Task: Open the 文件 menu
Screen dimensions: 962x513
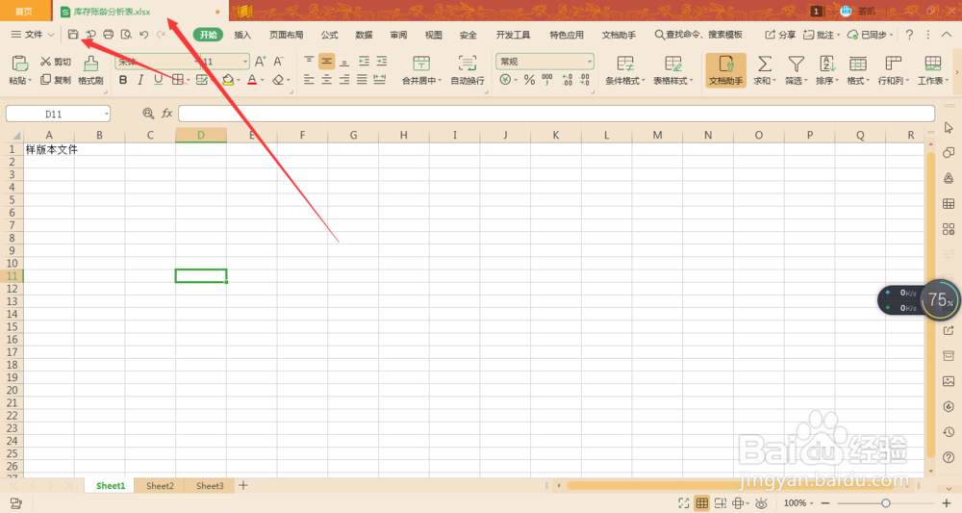Action: pos(33,35)
